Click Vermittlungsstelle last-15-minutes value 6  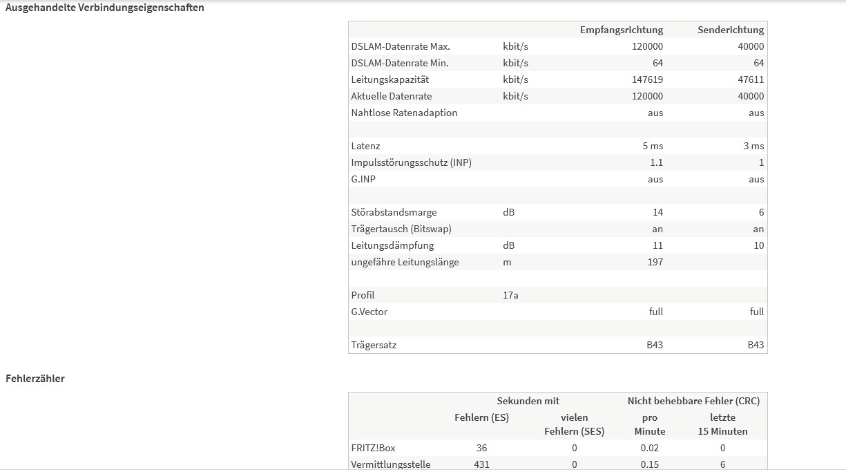point(723,464)
